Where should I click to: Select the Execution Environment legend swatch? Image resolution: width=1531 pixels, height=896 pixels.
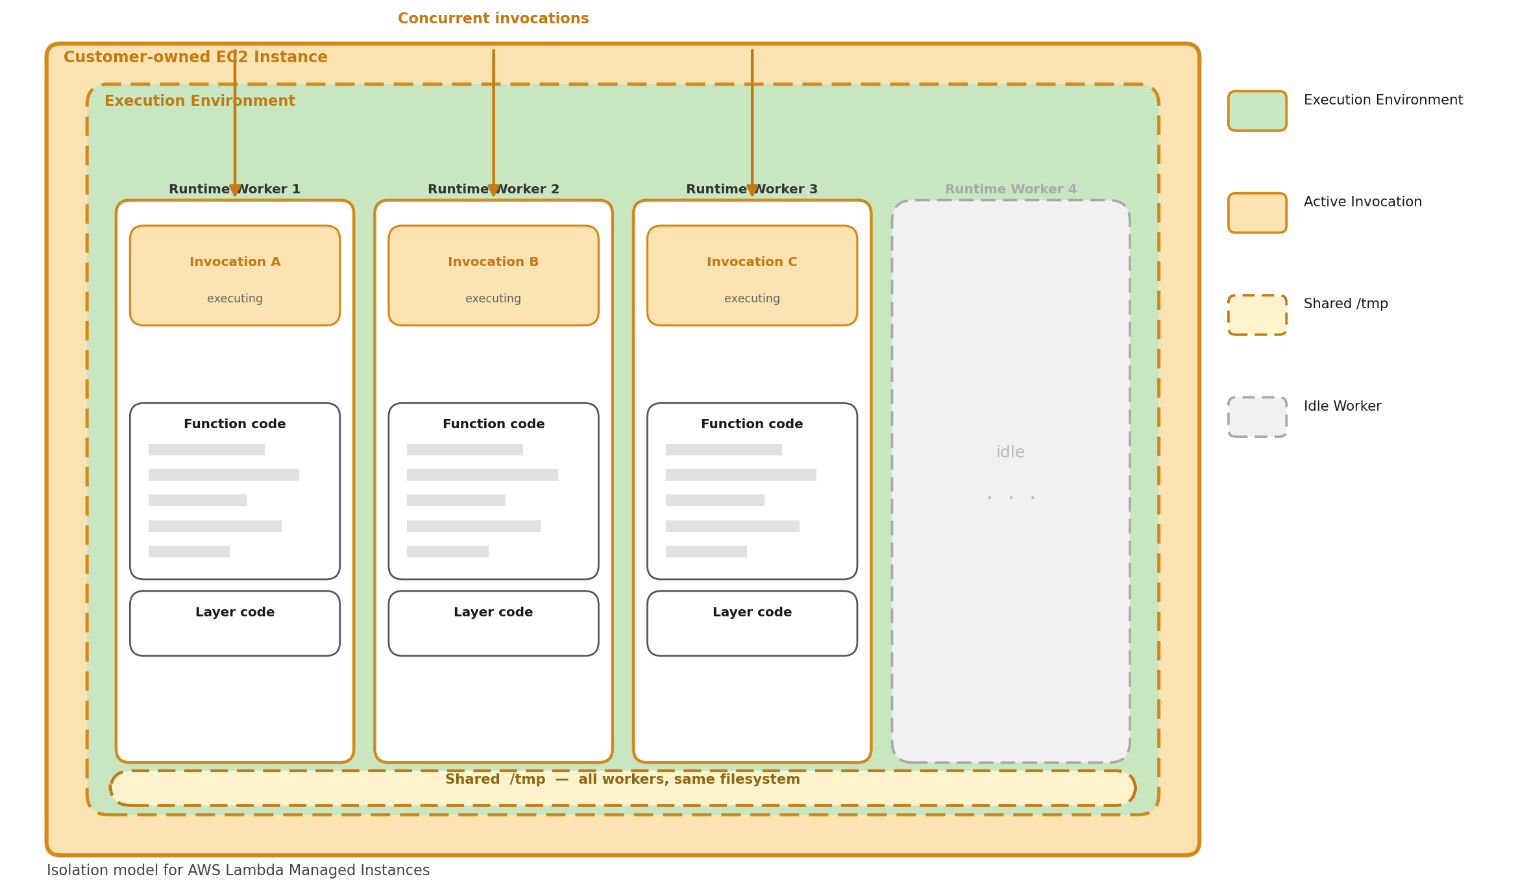coord(1256,110)
